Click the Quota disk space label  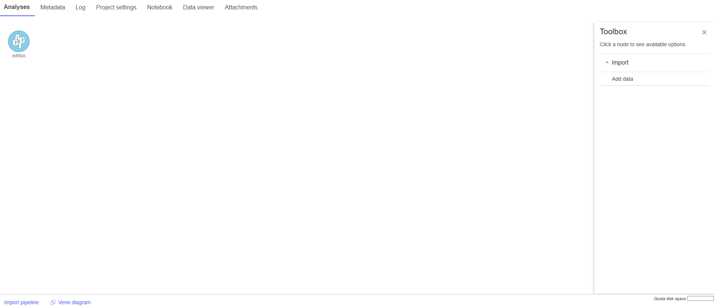670,299
